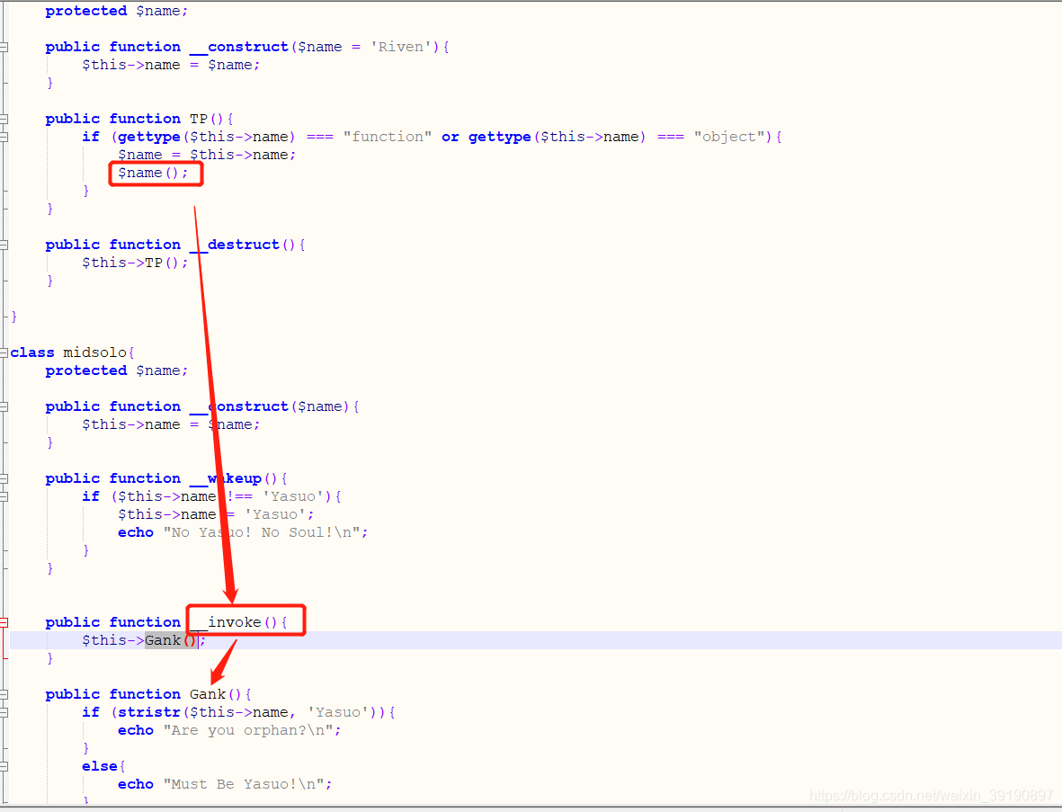The image size is (1062, 812).
Task: Click the 'or' keyword in the condition
Action: 451,137
